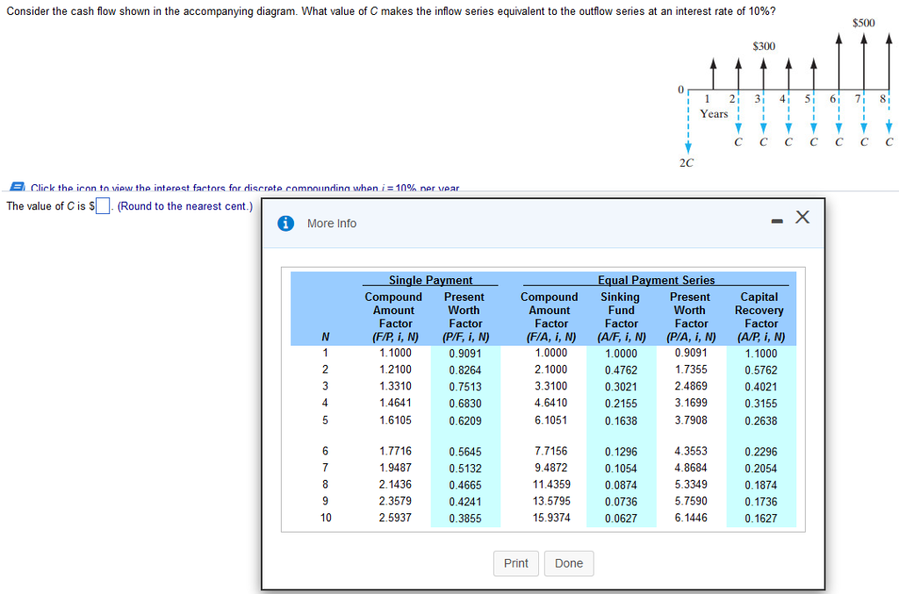The image size is (899, 594).
Task: Click the Done button
Action: tap(569, 563)
